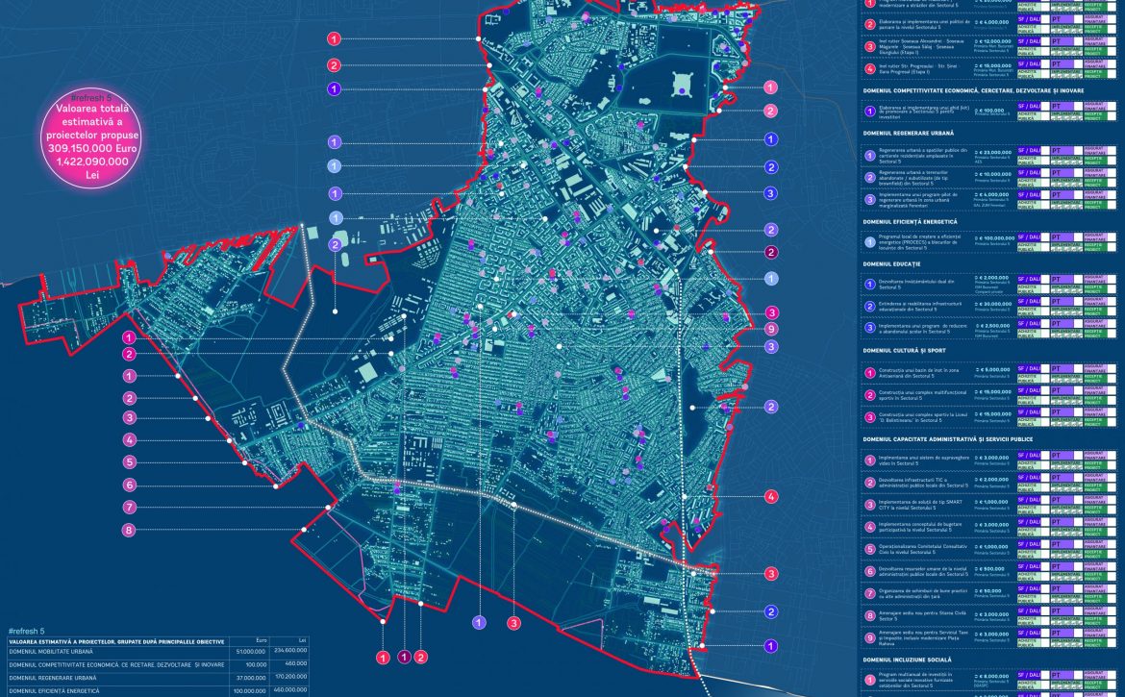The image size is (1125, 697).
Task: Open the Domeniul Regenerare Urbană section heading
Action: coord(910,133)
